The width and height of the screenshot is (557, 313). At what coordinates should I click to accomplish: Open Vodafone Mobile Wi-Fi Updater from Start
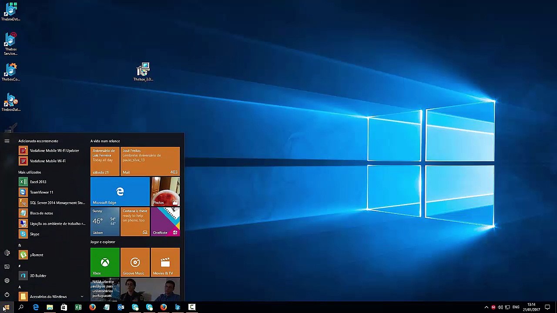tap(53, 150)
